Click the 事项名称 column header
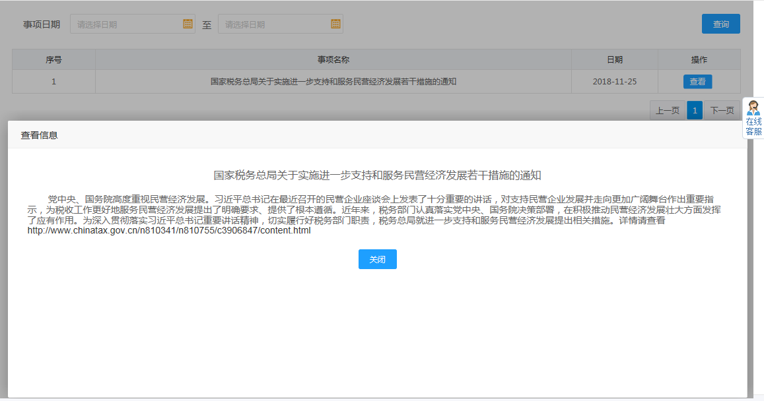Screen dimensions: 764x401 point(333,60)
